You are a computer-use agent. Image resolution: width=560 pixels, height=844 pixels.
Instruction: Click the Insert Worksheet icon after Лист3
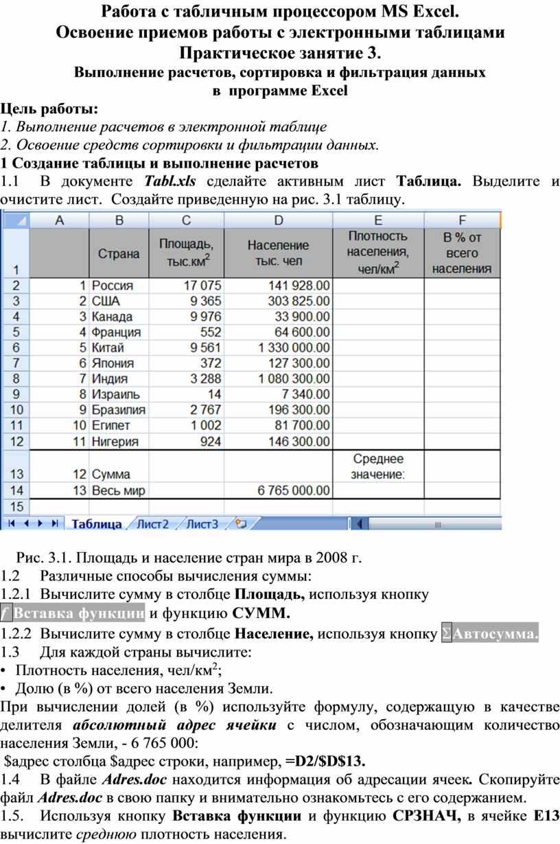pyautogui.click(x=241, y=523)
